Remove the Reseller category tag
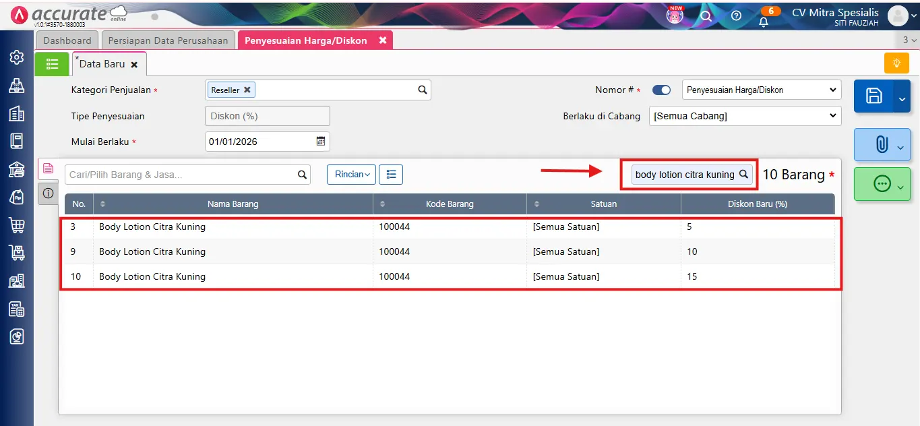This screenshot has height=426, width=920. click(x=247, y=90)
